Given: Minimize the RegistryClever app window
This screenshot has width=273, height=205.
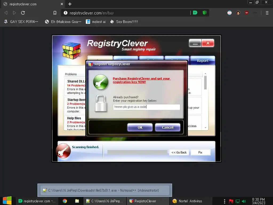Looking at the screenshot, I should click(x=195, y=43).
